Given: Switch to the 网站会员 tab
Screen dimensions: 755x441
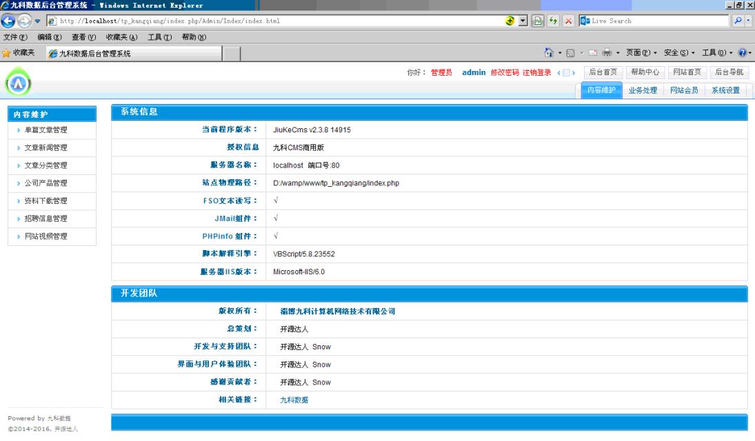Looking at the screenshot, I should point(684,90).
